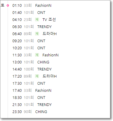
Task: Select the 06:30 TRENDY broadcast
Action: [32, 27]
